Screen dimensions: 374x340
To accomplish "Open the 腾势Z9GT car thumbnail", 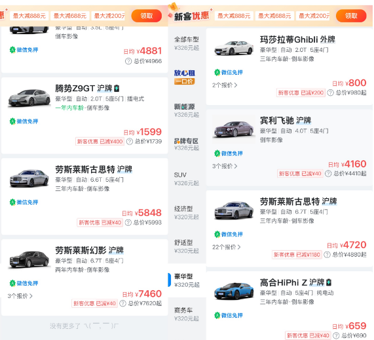I will (x=29, y=98).
